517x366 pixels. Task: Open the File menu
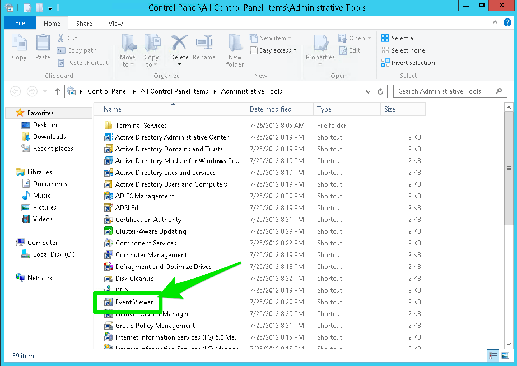click(20, 23)
